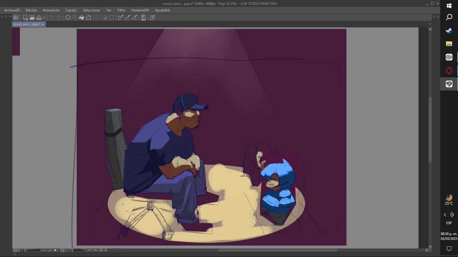The image size is (458, 257).
Task: Click the Clear outside selection icon
Action: click(x=74, y=18)
